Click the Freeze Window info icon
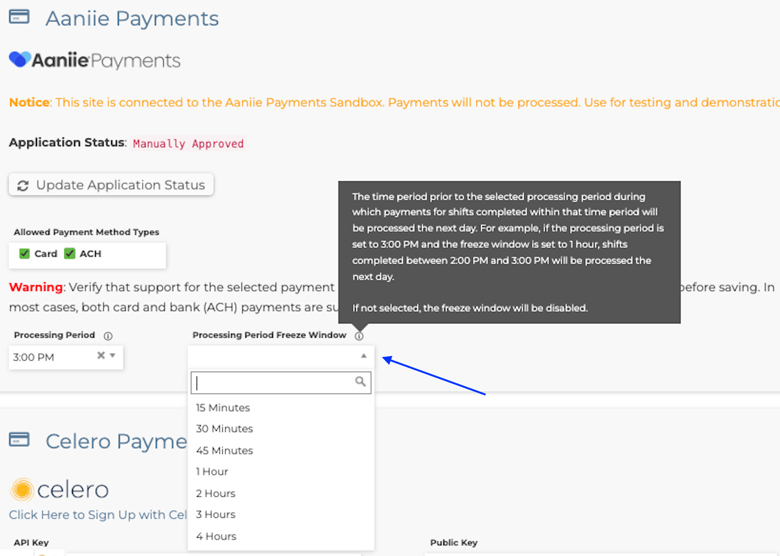The height and width of the screenshot is (556, 780). pyautogui.click(x=359, y=336)
